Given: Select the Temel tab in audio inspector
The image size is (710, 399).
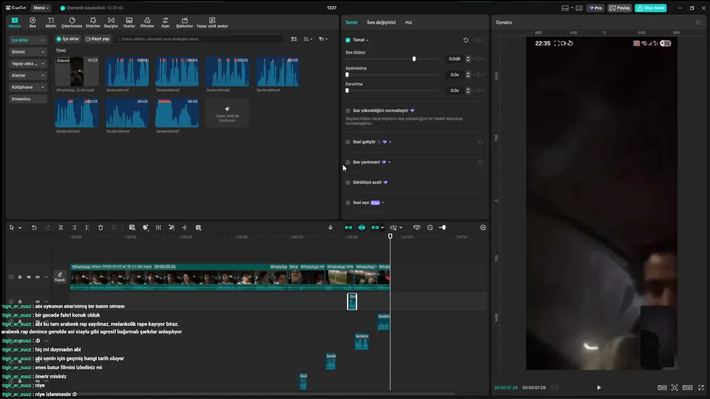Looking at the screenshot, I should [351, 22].
